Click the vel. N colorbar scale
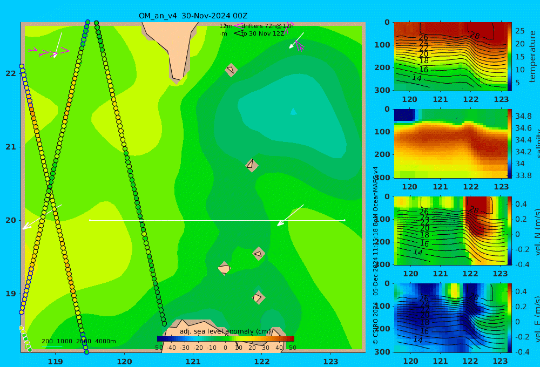Viewport: 540px width, 367px height. point(510,230)
